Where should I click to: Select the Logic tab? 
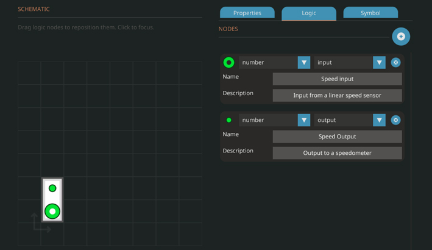pyautogui.click(x=309, y=13)
